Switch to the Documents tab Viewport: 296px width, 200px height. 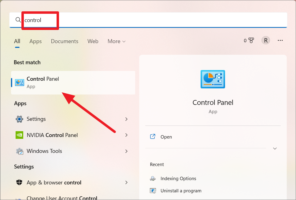coord(65,41)
